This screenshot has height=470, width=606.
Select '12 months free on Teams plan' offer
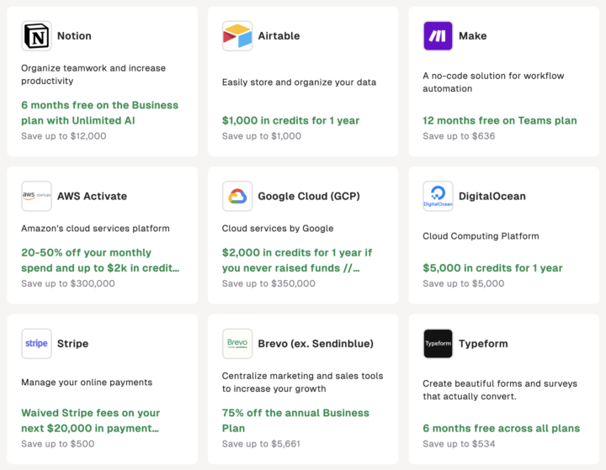[x=500, y=120]
